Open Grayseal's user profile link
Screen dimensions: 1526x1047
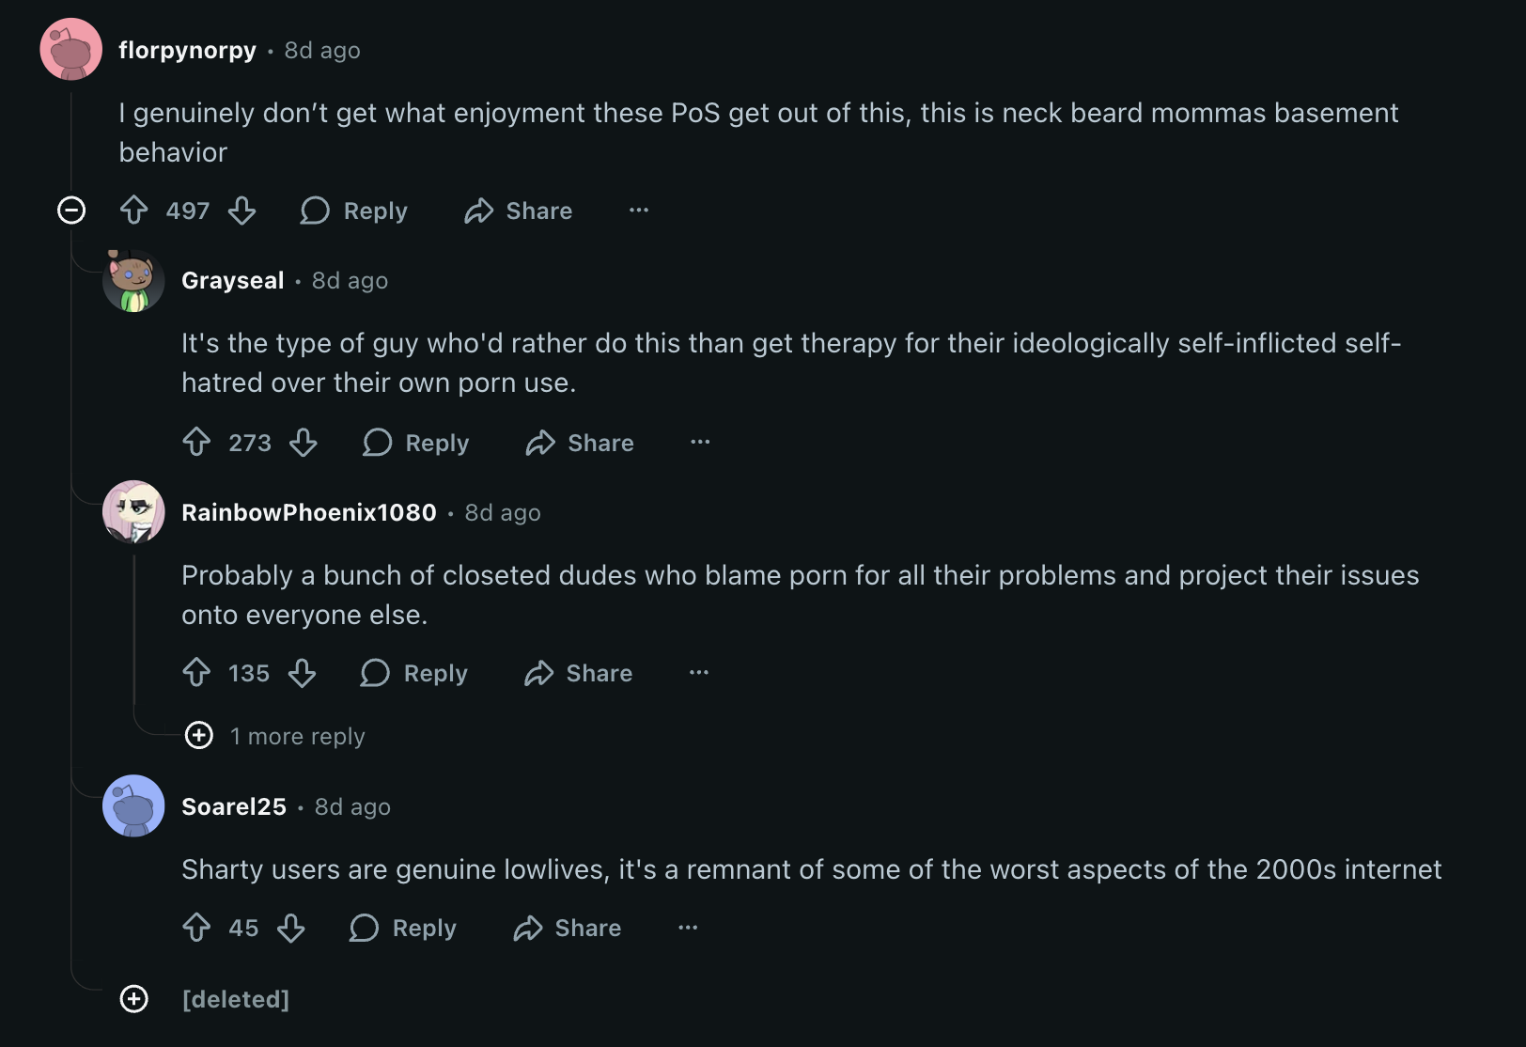(232, 280)
